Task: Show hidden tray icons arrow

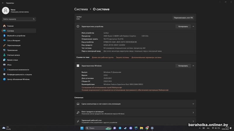Action: 200,128
